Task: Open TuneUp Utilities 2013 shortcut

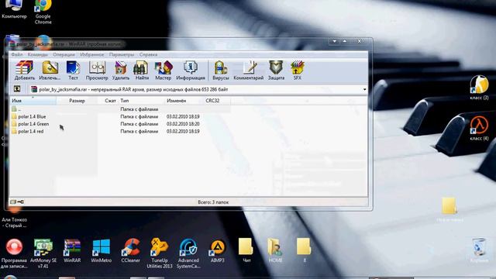Action: (160, 253)
